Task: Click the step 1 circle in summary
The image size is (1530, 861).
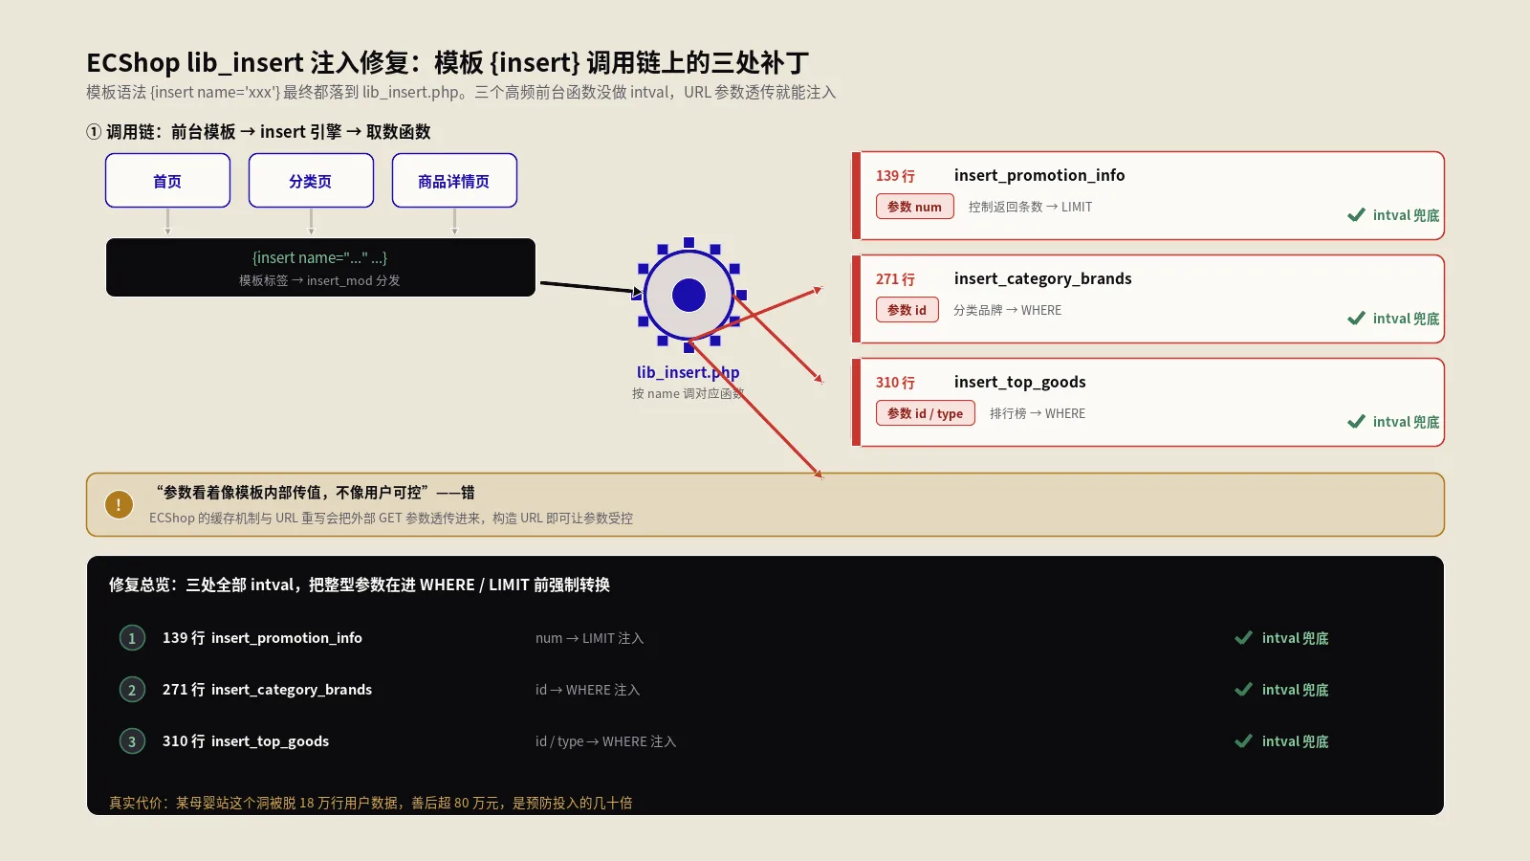Action: 132,638
